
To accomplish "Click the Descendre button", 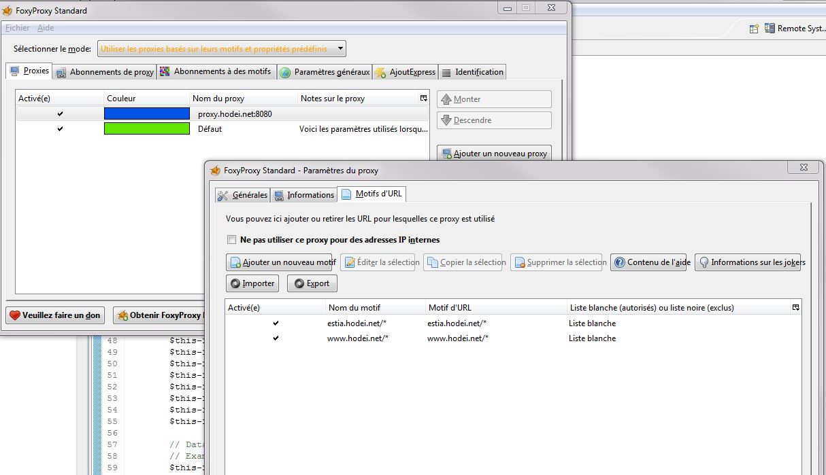I will [x=494, y=120].
